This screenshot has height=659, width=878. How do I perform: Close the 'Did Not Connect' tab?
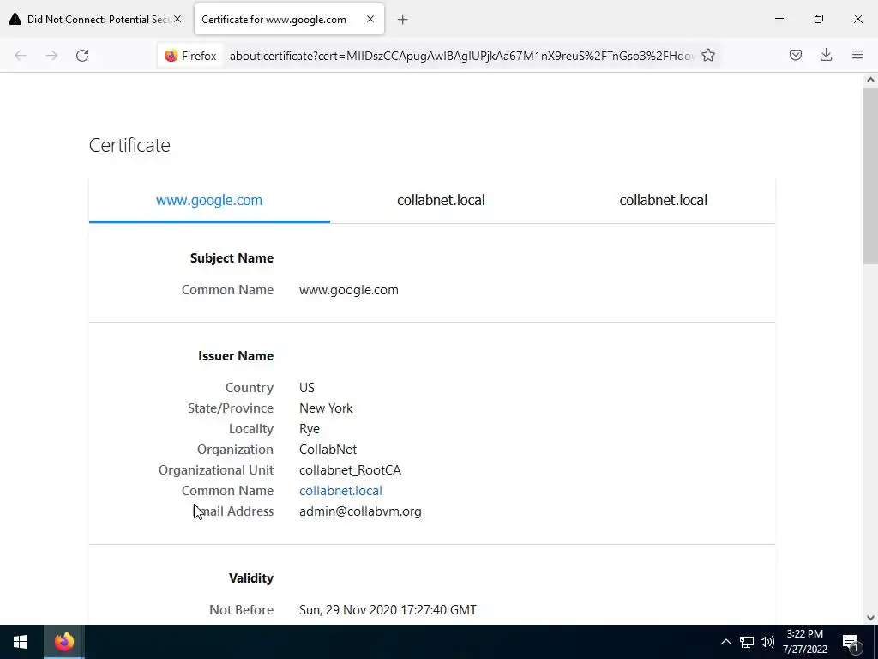click(177, 19)
